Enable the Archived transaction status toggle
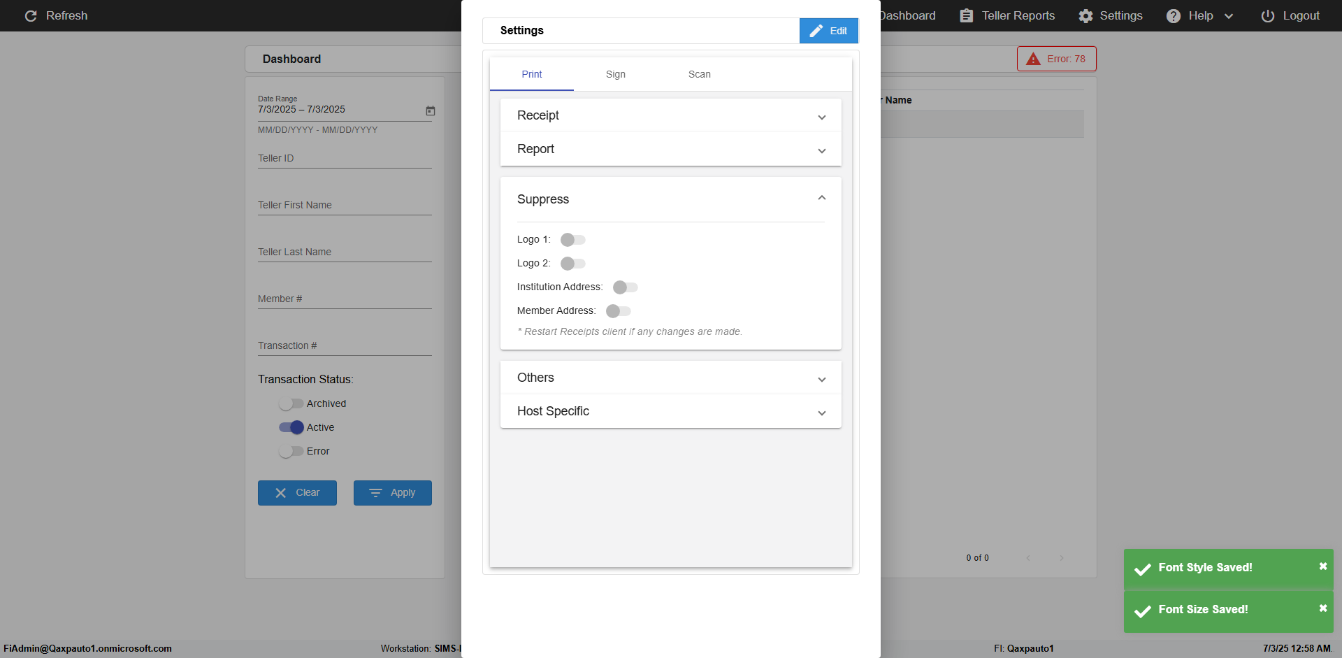This screenshot has height=658, width=1342. 291,403
